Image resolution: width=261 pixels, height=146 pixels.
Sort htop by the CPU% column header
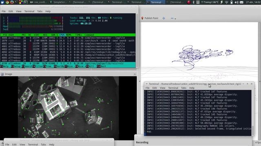click(x=62, y=35)
